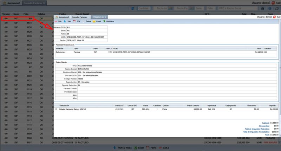Click the blue info icon in background toolbar
281x151 pixels.
(x=270, y=8)
